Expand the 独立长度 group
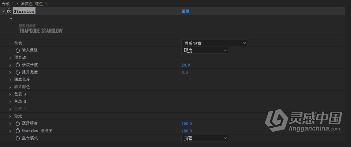 pyautogui.click(x=10, y=80)
